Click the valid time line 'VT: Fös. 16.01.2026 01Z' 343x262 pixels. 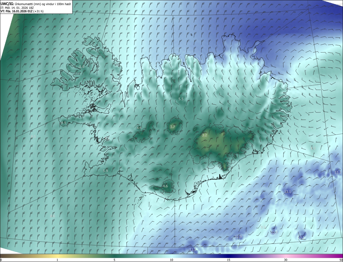point(16,11)
